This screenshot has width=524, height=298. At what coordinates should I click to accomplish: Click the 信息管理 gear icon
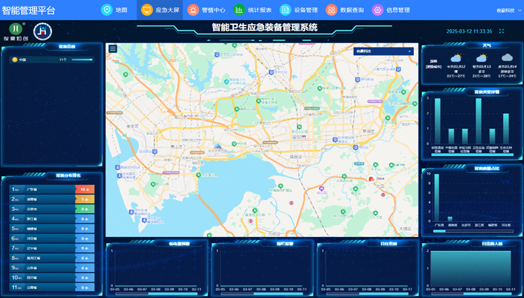coord(378,10)
